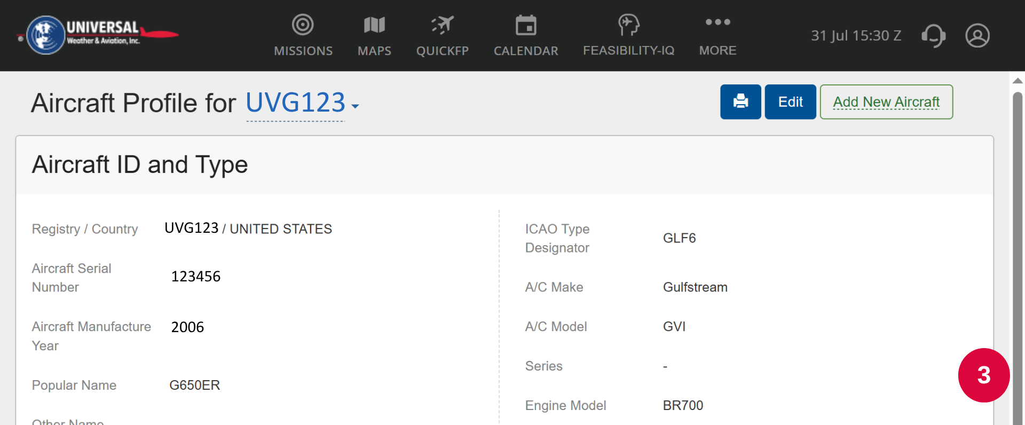Click the support headset icon
Screen dimensions: 1025x425
(x=934, y=36)
